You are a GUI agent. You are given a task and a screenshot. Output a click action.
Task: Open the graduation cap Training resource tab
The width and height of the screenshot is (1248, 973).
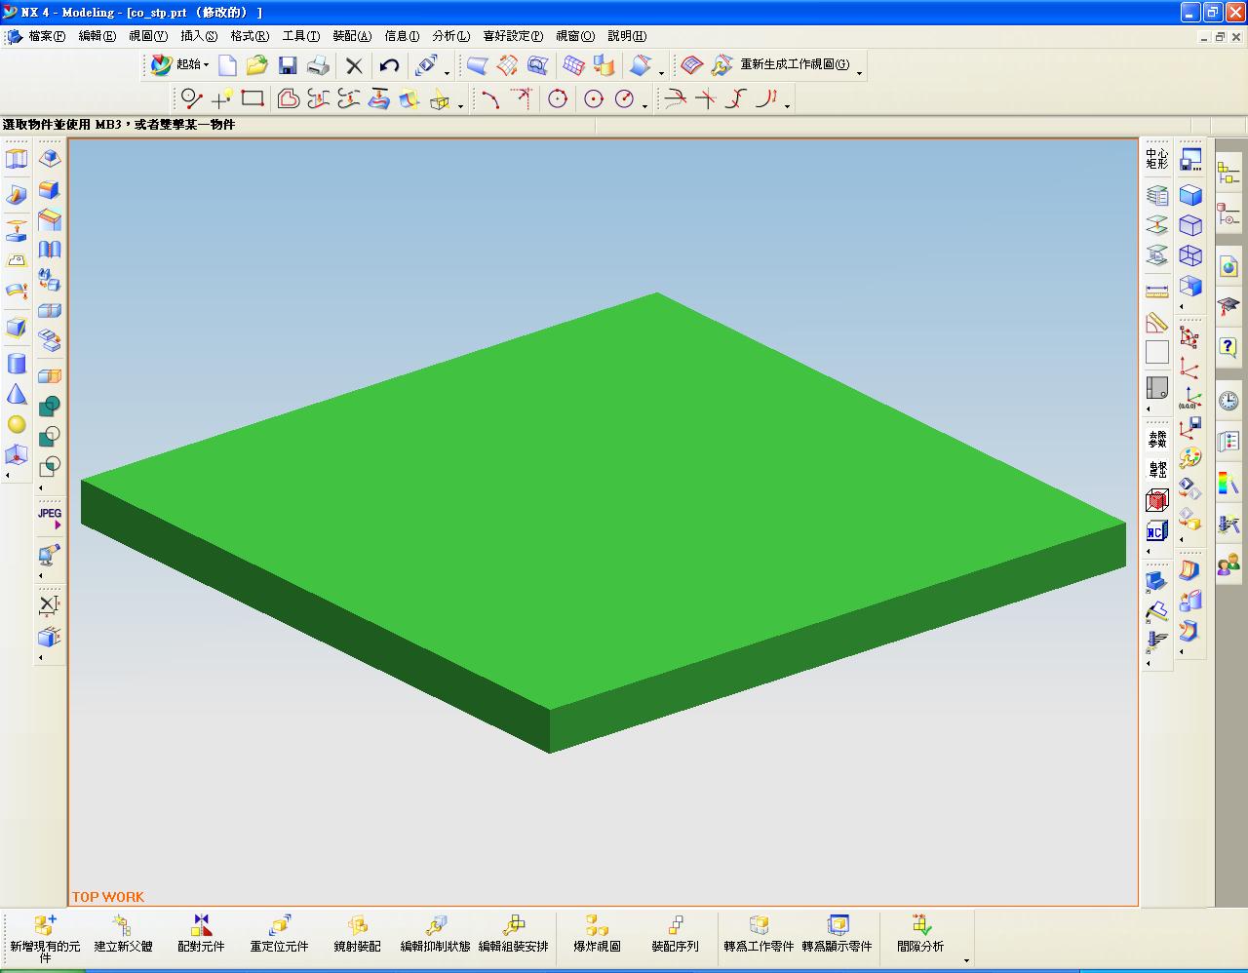coord(1228,306)
